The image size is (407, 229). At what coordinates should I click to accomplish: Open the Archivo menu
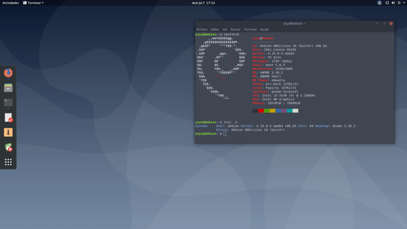tap(202, 29)
